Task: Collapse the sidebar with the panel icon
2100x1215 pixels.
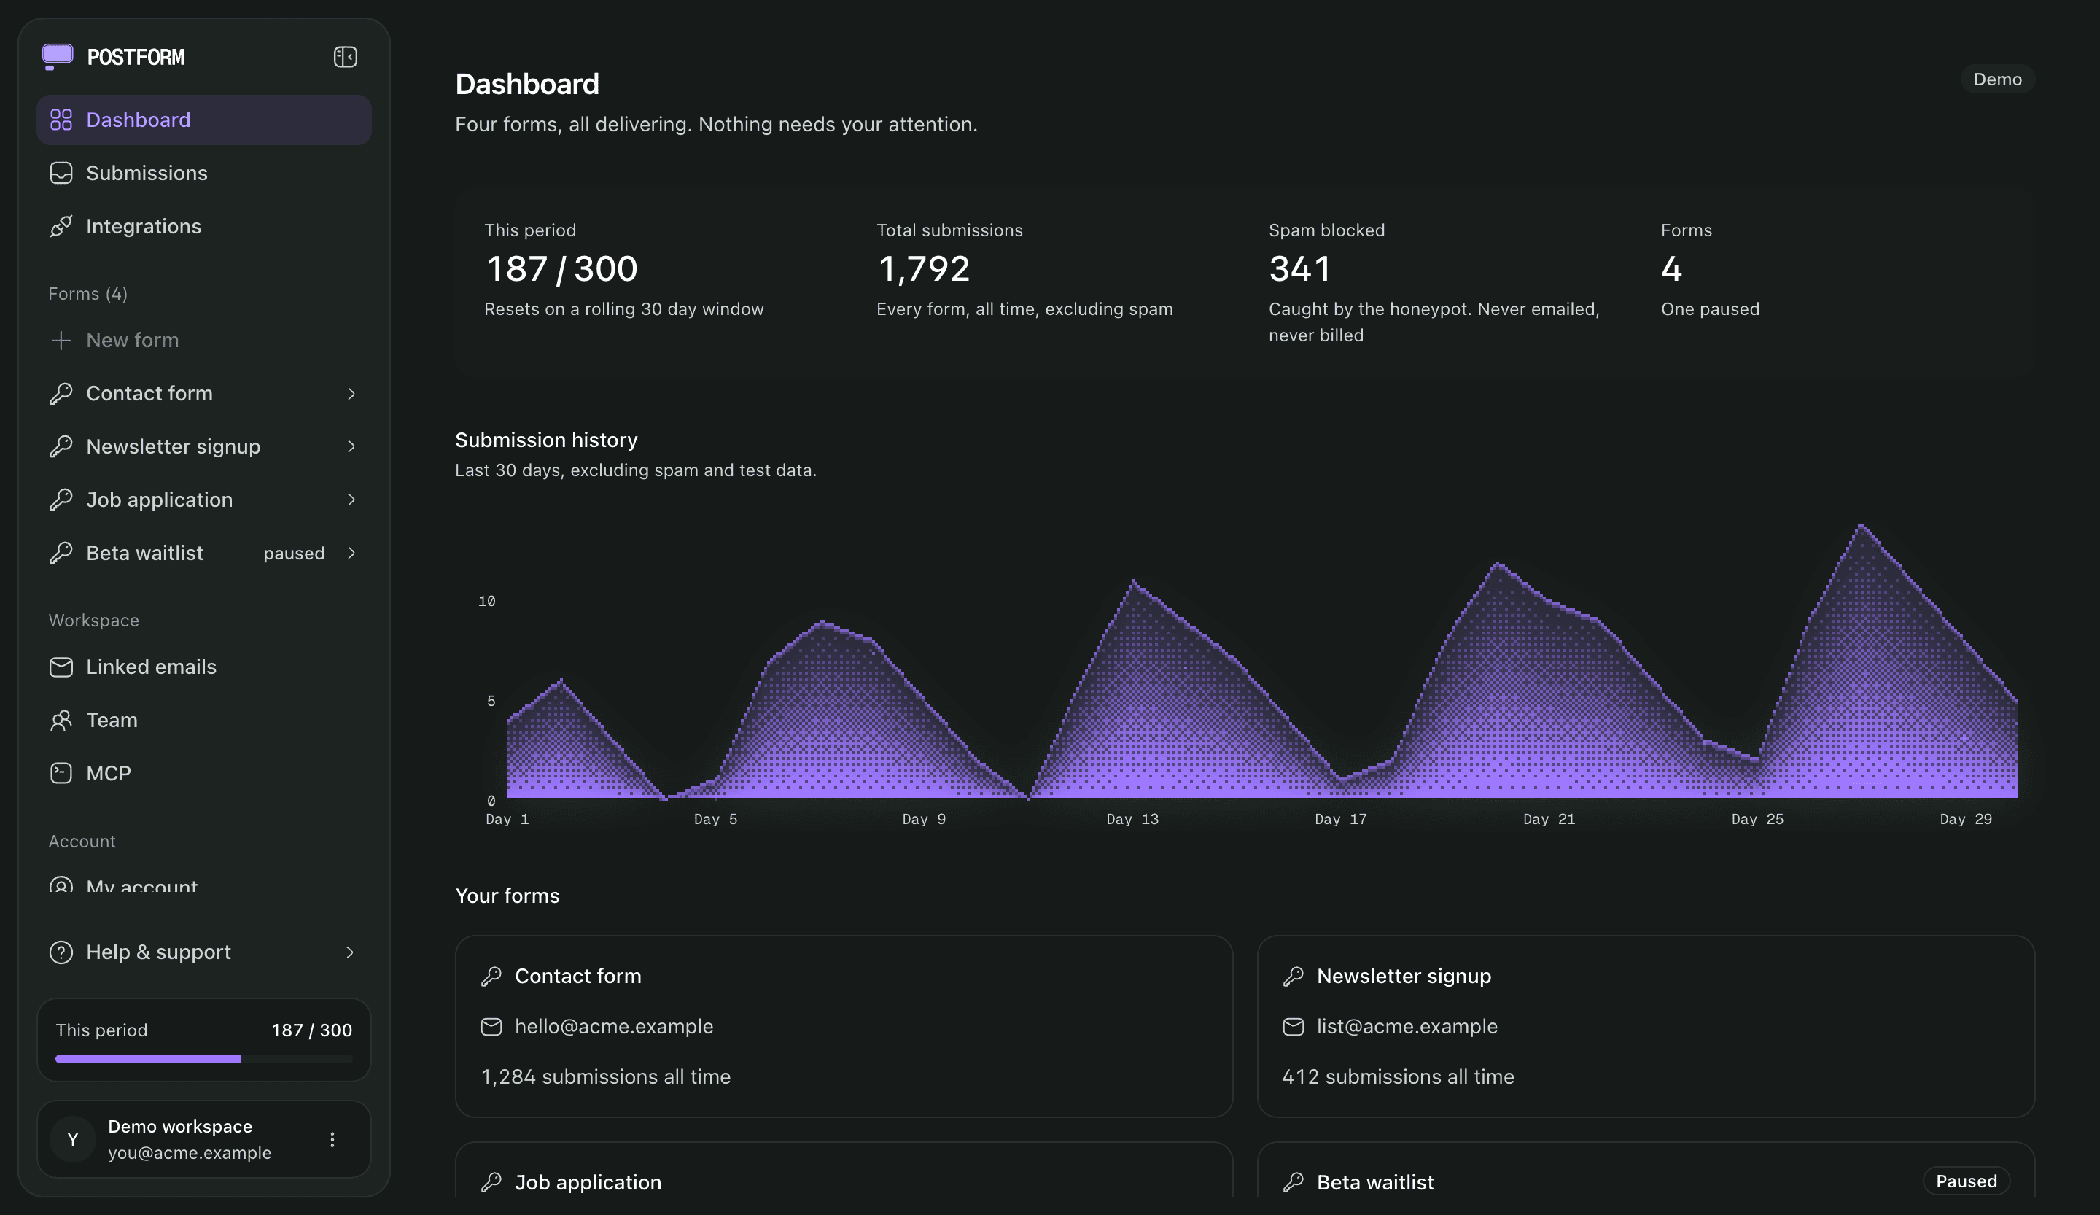Action: pos(345,57)
